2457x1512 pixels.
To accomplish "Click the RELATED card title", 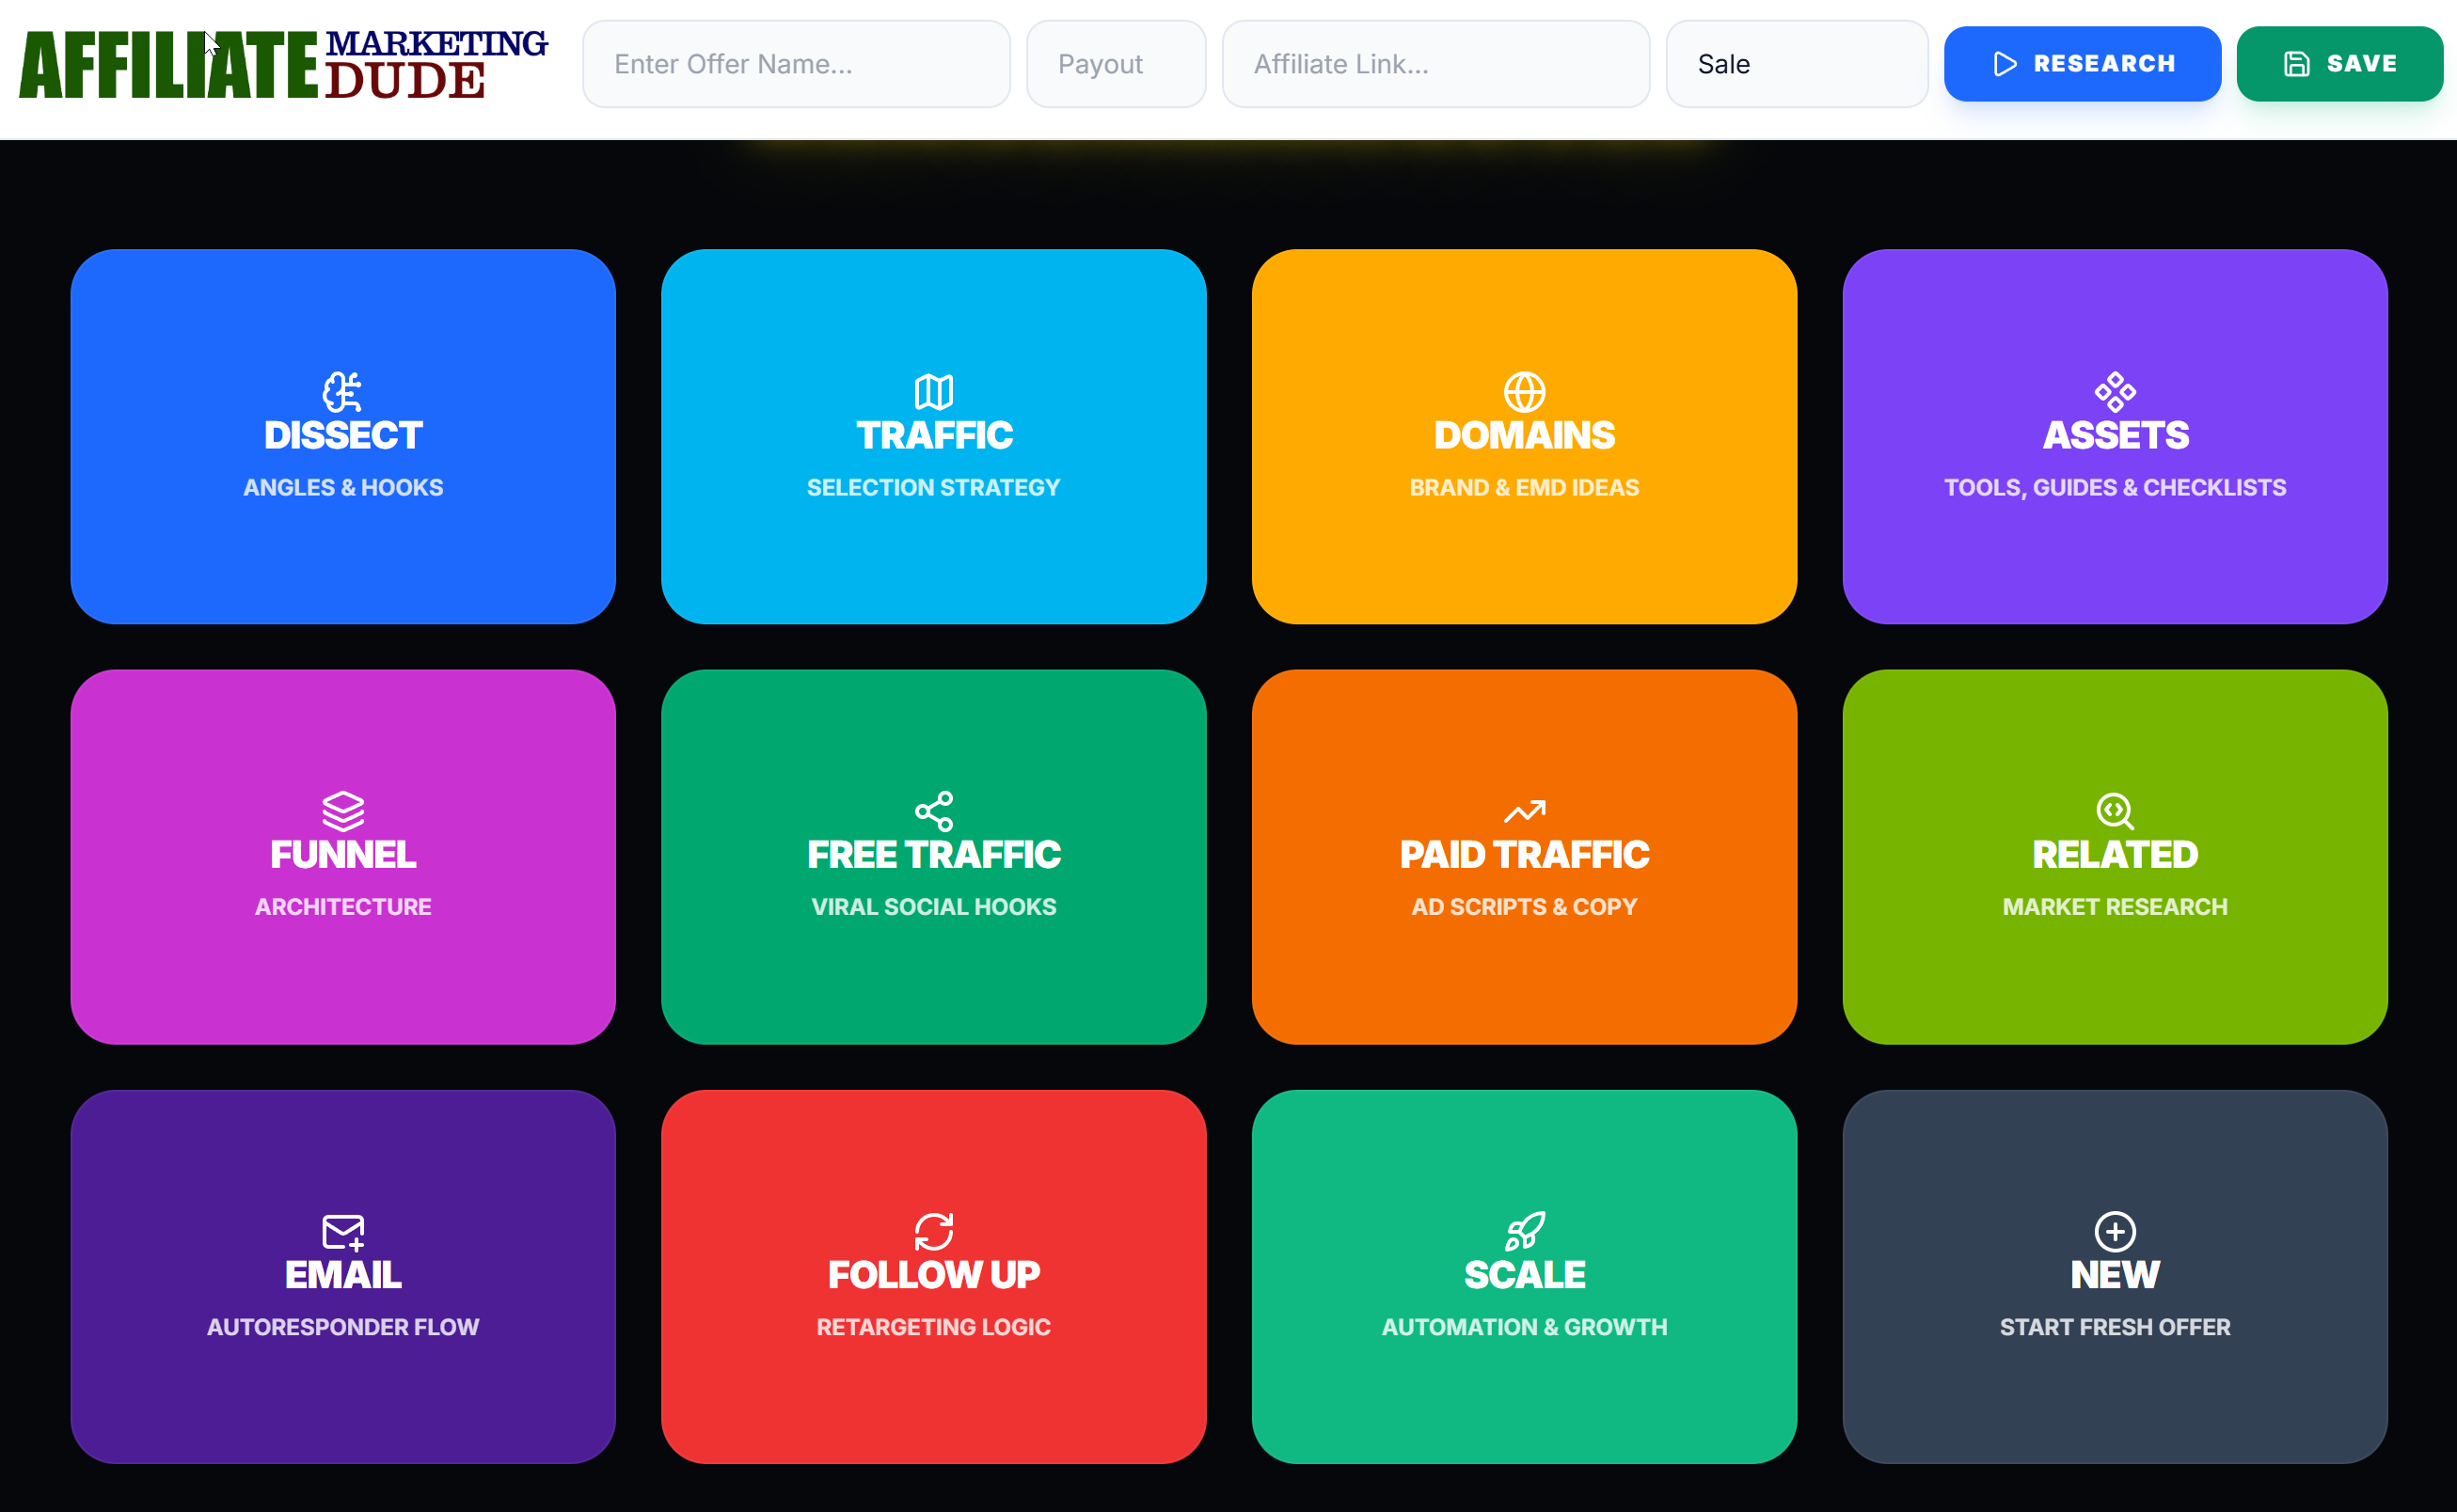I will click(2114, 854).
